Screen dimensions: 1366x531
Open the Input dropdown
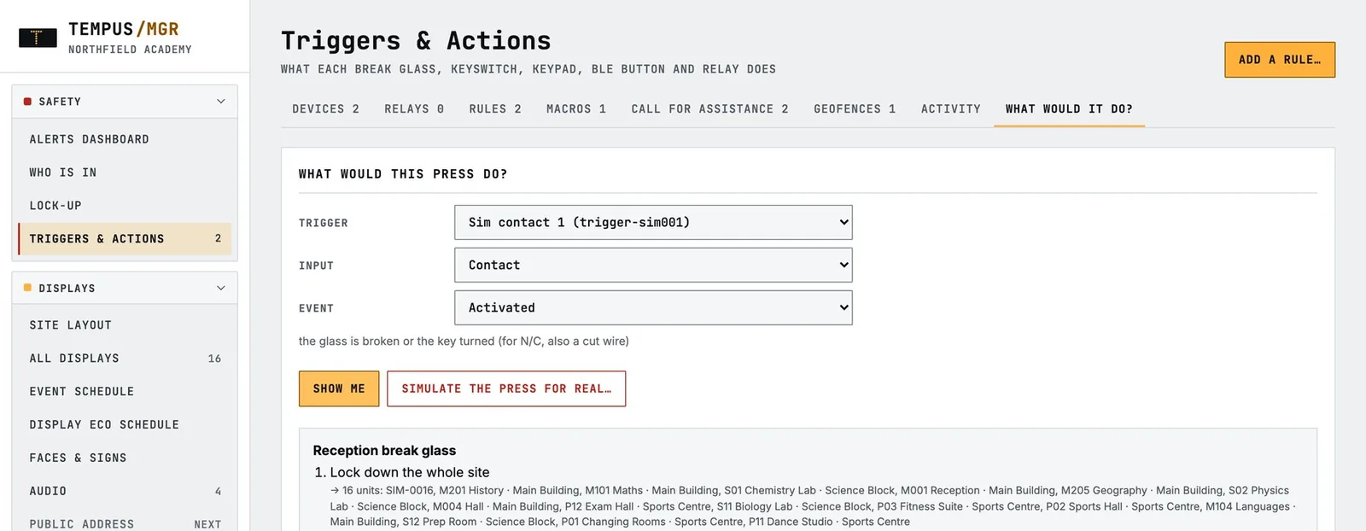[x=653, y=265]
